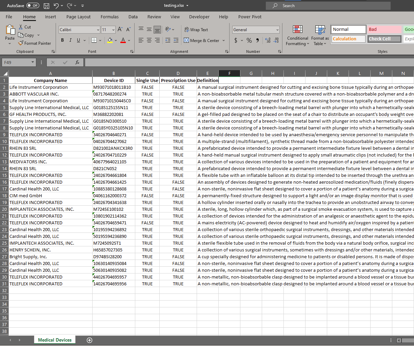Apply yellow fill color

click(110, 40)
